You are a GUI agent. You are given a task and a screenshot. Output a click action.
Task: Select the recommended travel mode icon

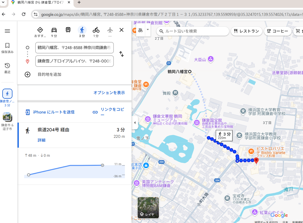(x=40, y=30)
